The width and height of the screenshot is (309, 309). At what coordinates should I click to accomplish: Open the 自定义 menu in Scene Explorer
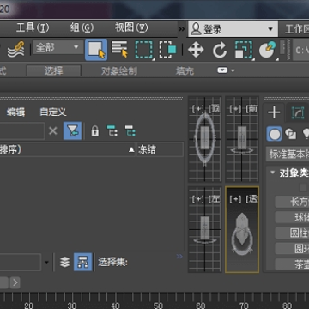pos(53,112)
